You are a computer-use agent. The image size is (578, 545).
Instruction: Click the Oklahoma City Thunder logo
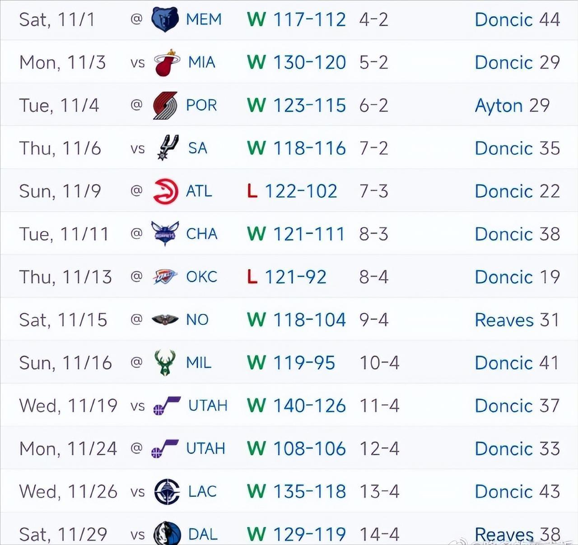(x=165, y=277)
